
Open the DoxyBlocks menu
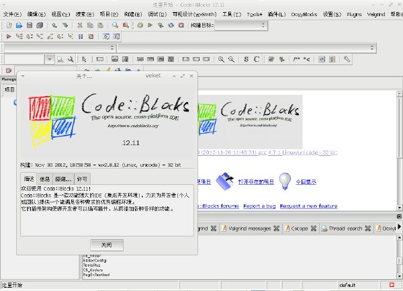304,14
